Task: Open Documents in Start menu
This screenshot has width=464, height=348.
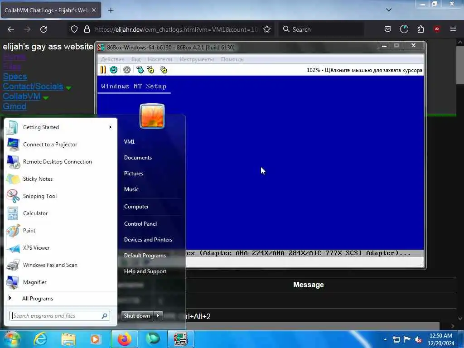Action: click(x=138, y=158)
